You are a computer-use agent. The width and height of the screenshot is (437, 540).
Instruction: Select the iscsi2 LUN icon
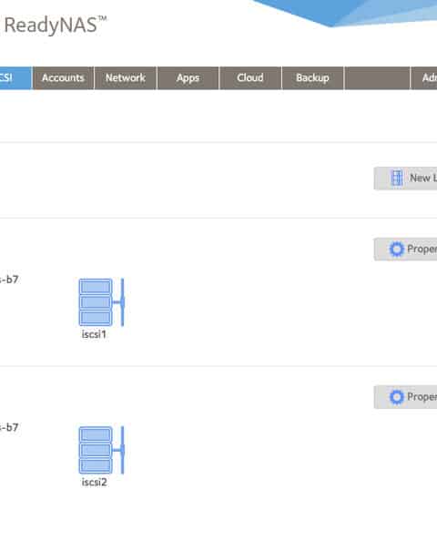pos(101,450)
